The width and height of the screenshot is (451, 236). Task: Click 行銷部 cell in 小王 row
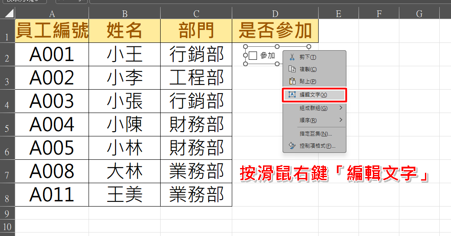click(x=196, y=55)
